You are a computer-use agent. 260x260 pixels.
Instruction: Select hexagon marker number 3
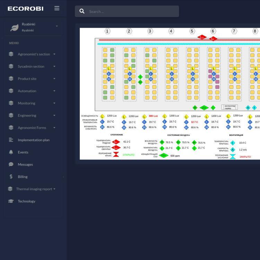150,31
